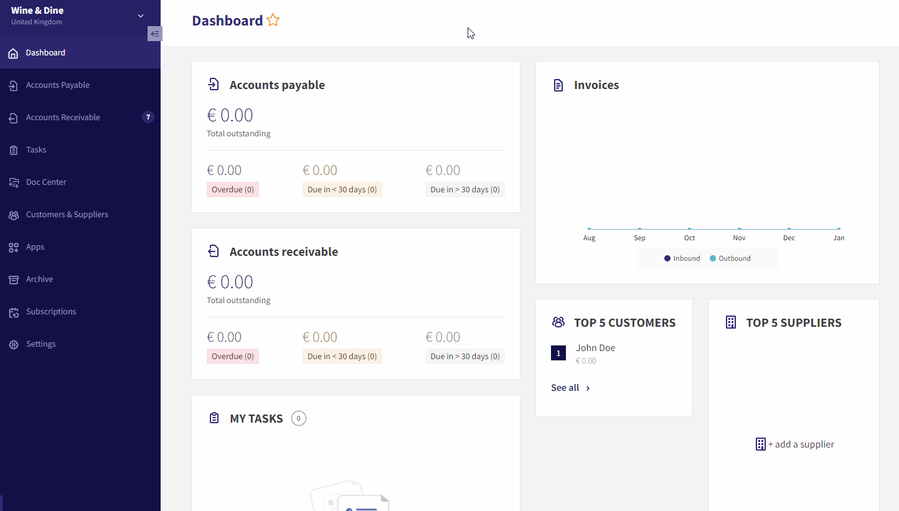Image resolution: width=899 pixels, height=511 pixels.
Task: Open Archive in the sidebar
Action: click(80, 279)
